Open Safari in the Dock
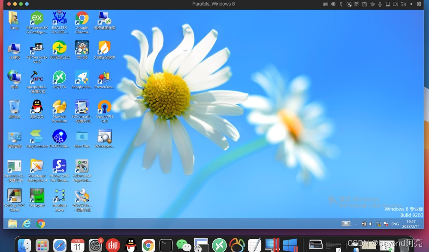The image size is (429, 252). pyautogui.click(x=60, y=245)
